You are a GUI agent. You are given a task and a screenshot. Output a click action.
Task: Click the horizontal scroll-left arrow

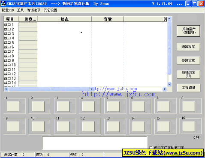click(x=6, y=89)
